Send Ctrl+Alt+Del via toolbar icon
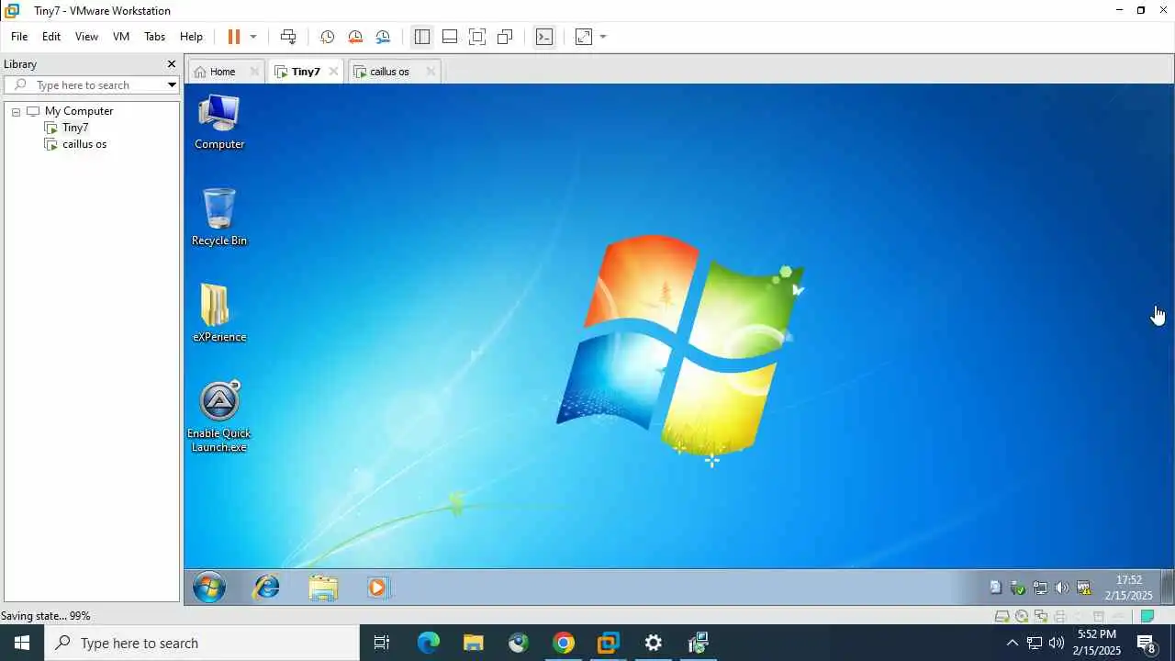This screenshot has width=1175, height=661. (x=288, y=37)
